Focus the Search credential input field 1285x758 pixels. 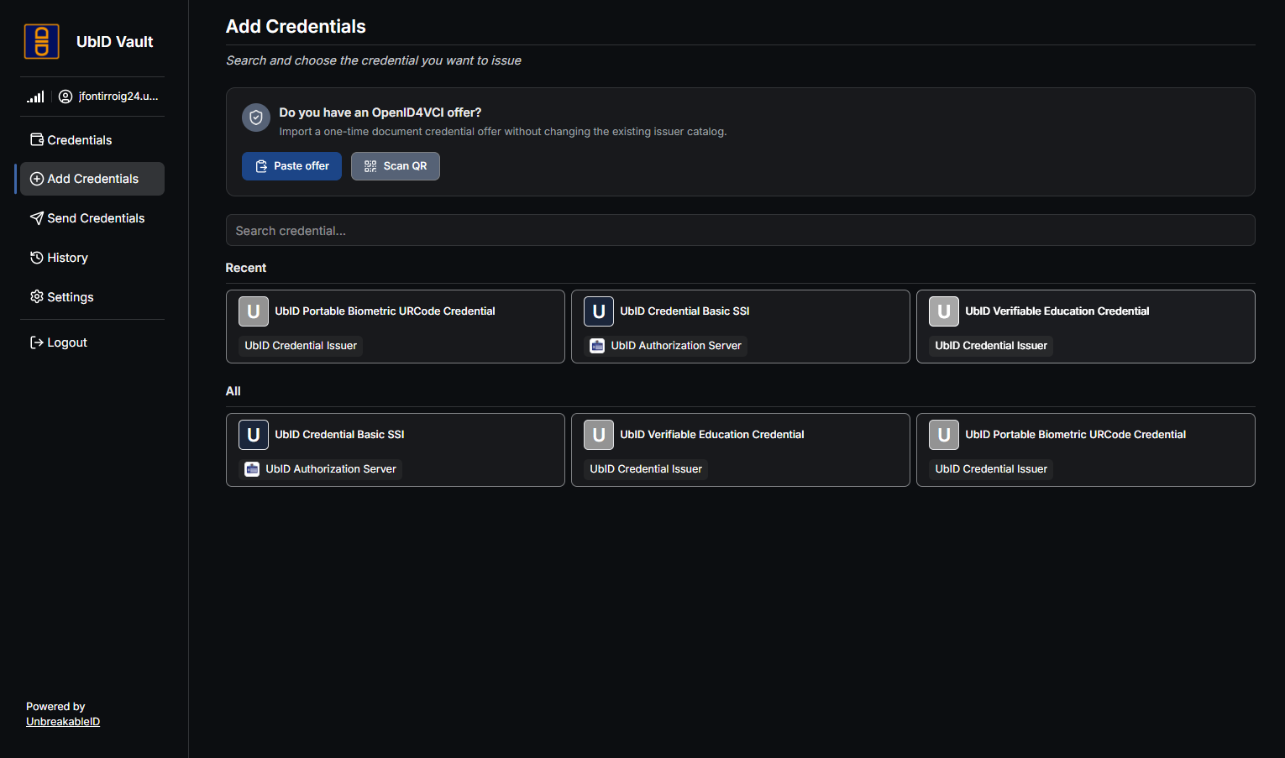tap(741, 230)
